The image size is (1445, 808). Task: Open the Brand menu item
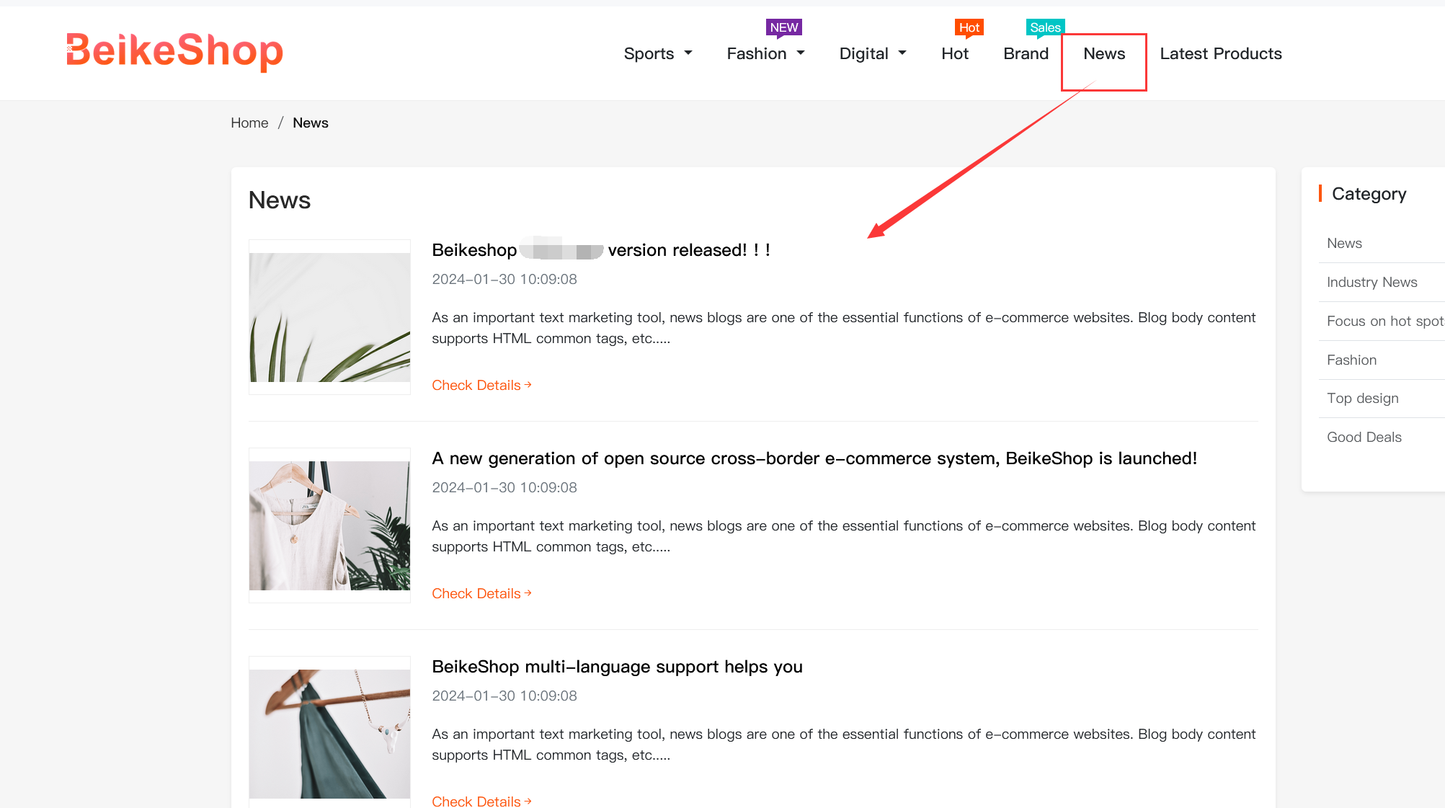1026,53
